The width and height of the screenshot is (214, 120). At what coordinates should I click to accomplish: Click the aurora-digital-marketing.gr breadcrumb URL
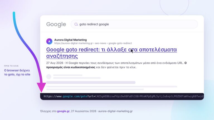(x=93, y=43)
